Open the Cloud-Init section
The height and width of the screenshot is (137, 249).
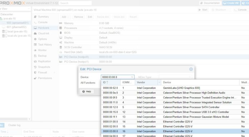pos(43,33)
